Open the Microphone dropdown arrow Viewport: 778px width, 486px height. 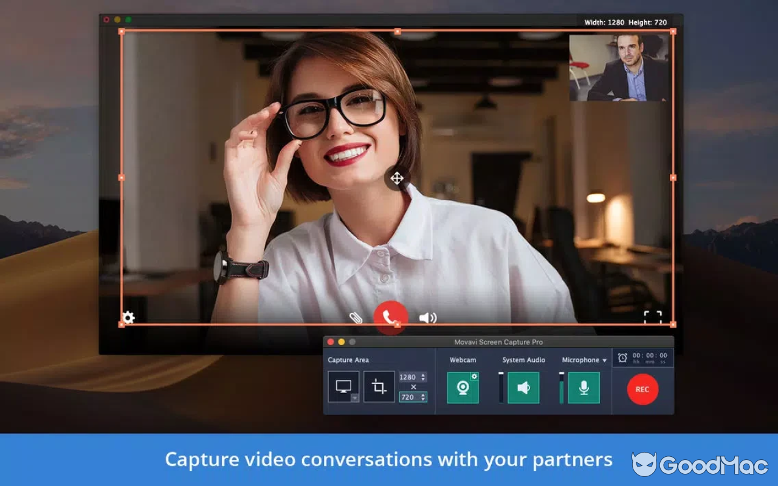pos(604,360)
